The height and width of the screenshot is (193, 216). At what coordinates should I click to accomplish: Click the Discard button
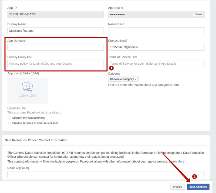pos(177,187)
